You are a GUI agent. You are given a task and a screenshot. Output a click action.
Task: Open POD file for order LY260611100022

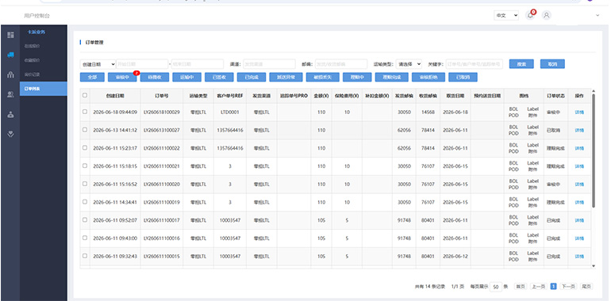[x=513, y=151]
